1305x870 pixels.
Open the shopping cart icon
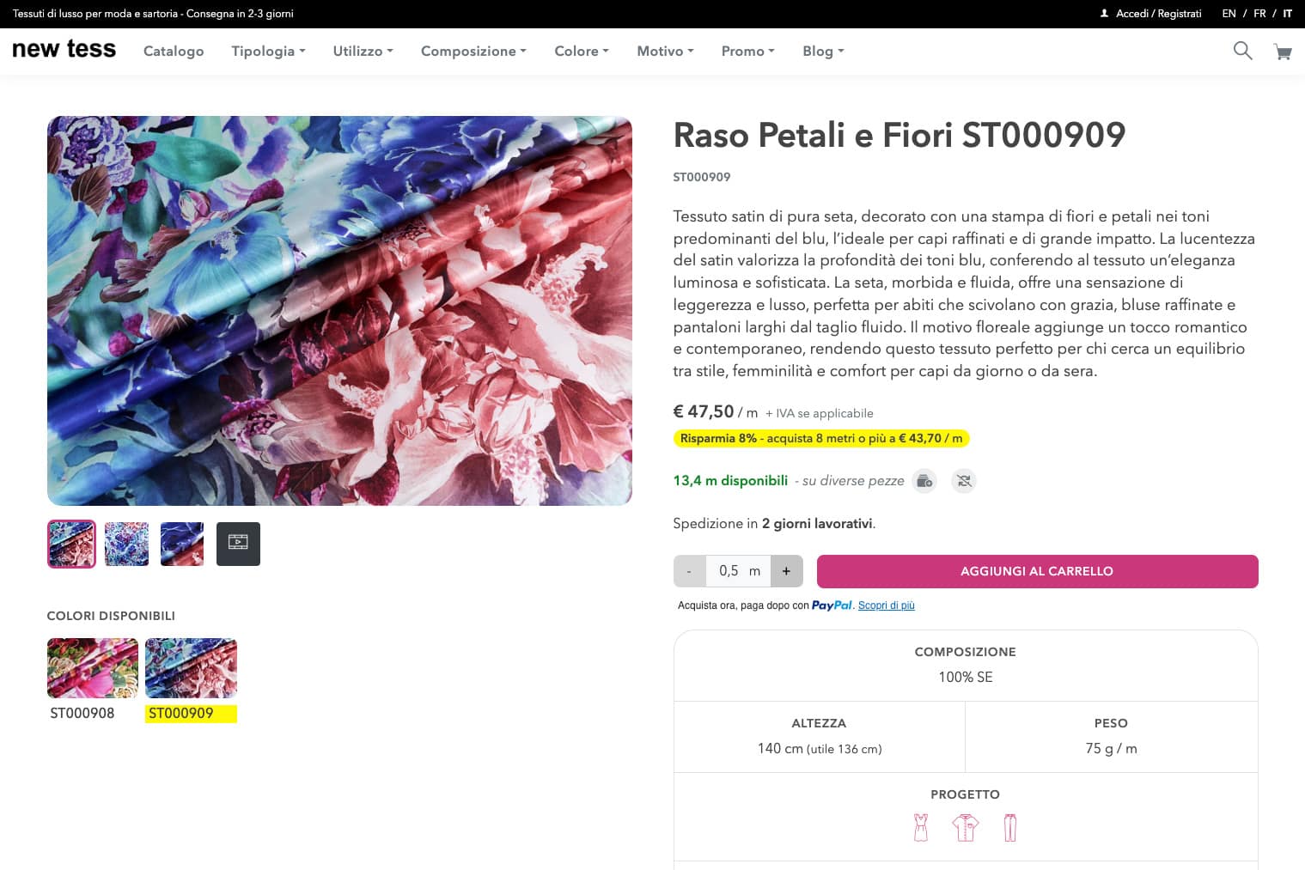point(1284,52)
